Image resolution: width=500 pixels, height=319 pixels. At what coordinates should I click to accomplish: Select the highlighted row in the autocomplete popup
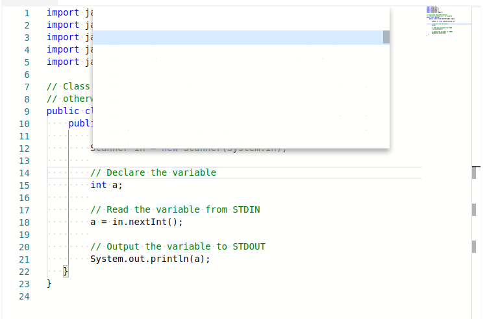pos(238,38)
